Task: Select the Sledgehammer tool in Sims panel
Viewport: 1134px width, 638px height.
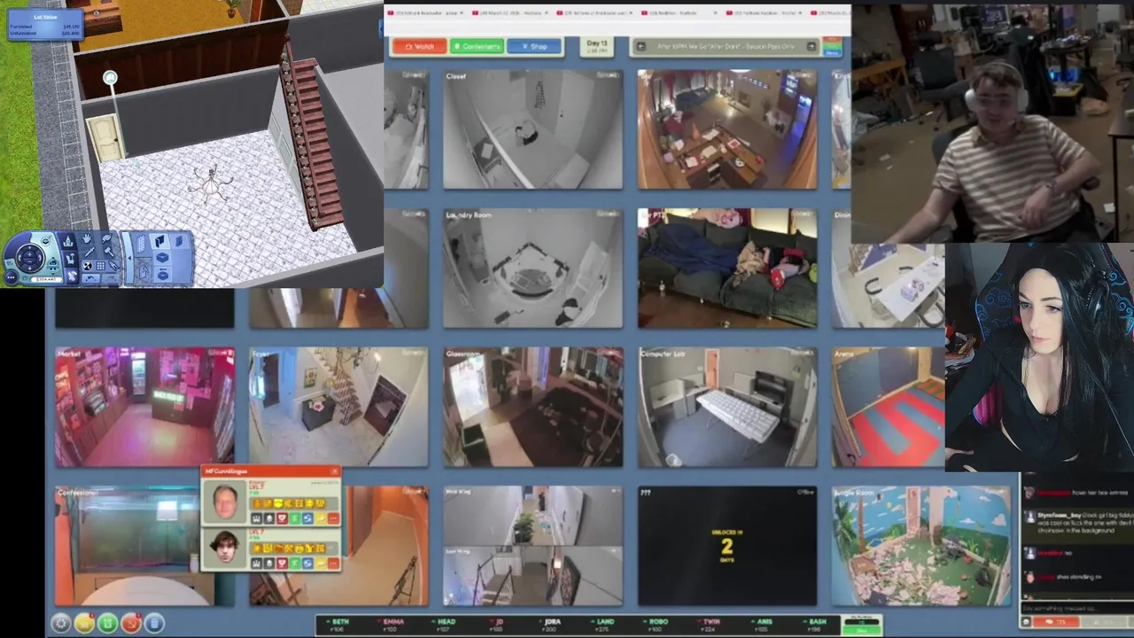Action: tap(109, 252)
